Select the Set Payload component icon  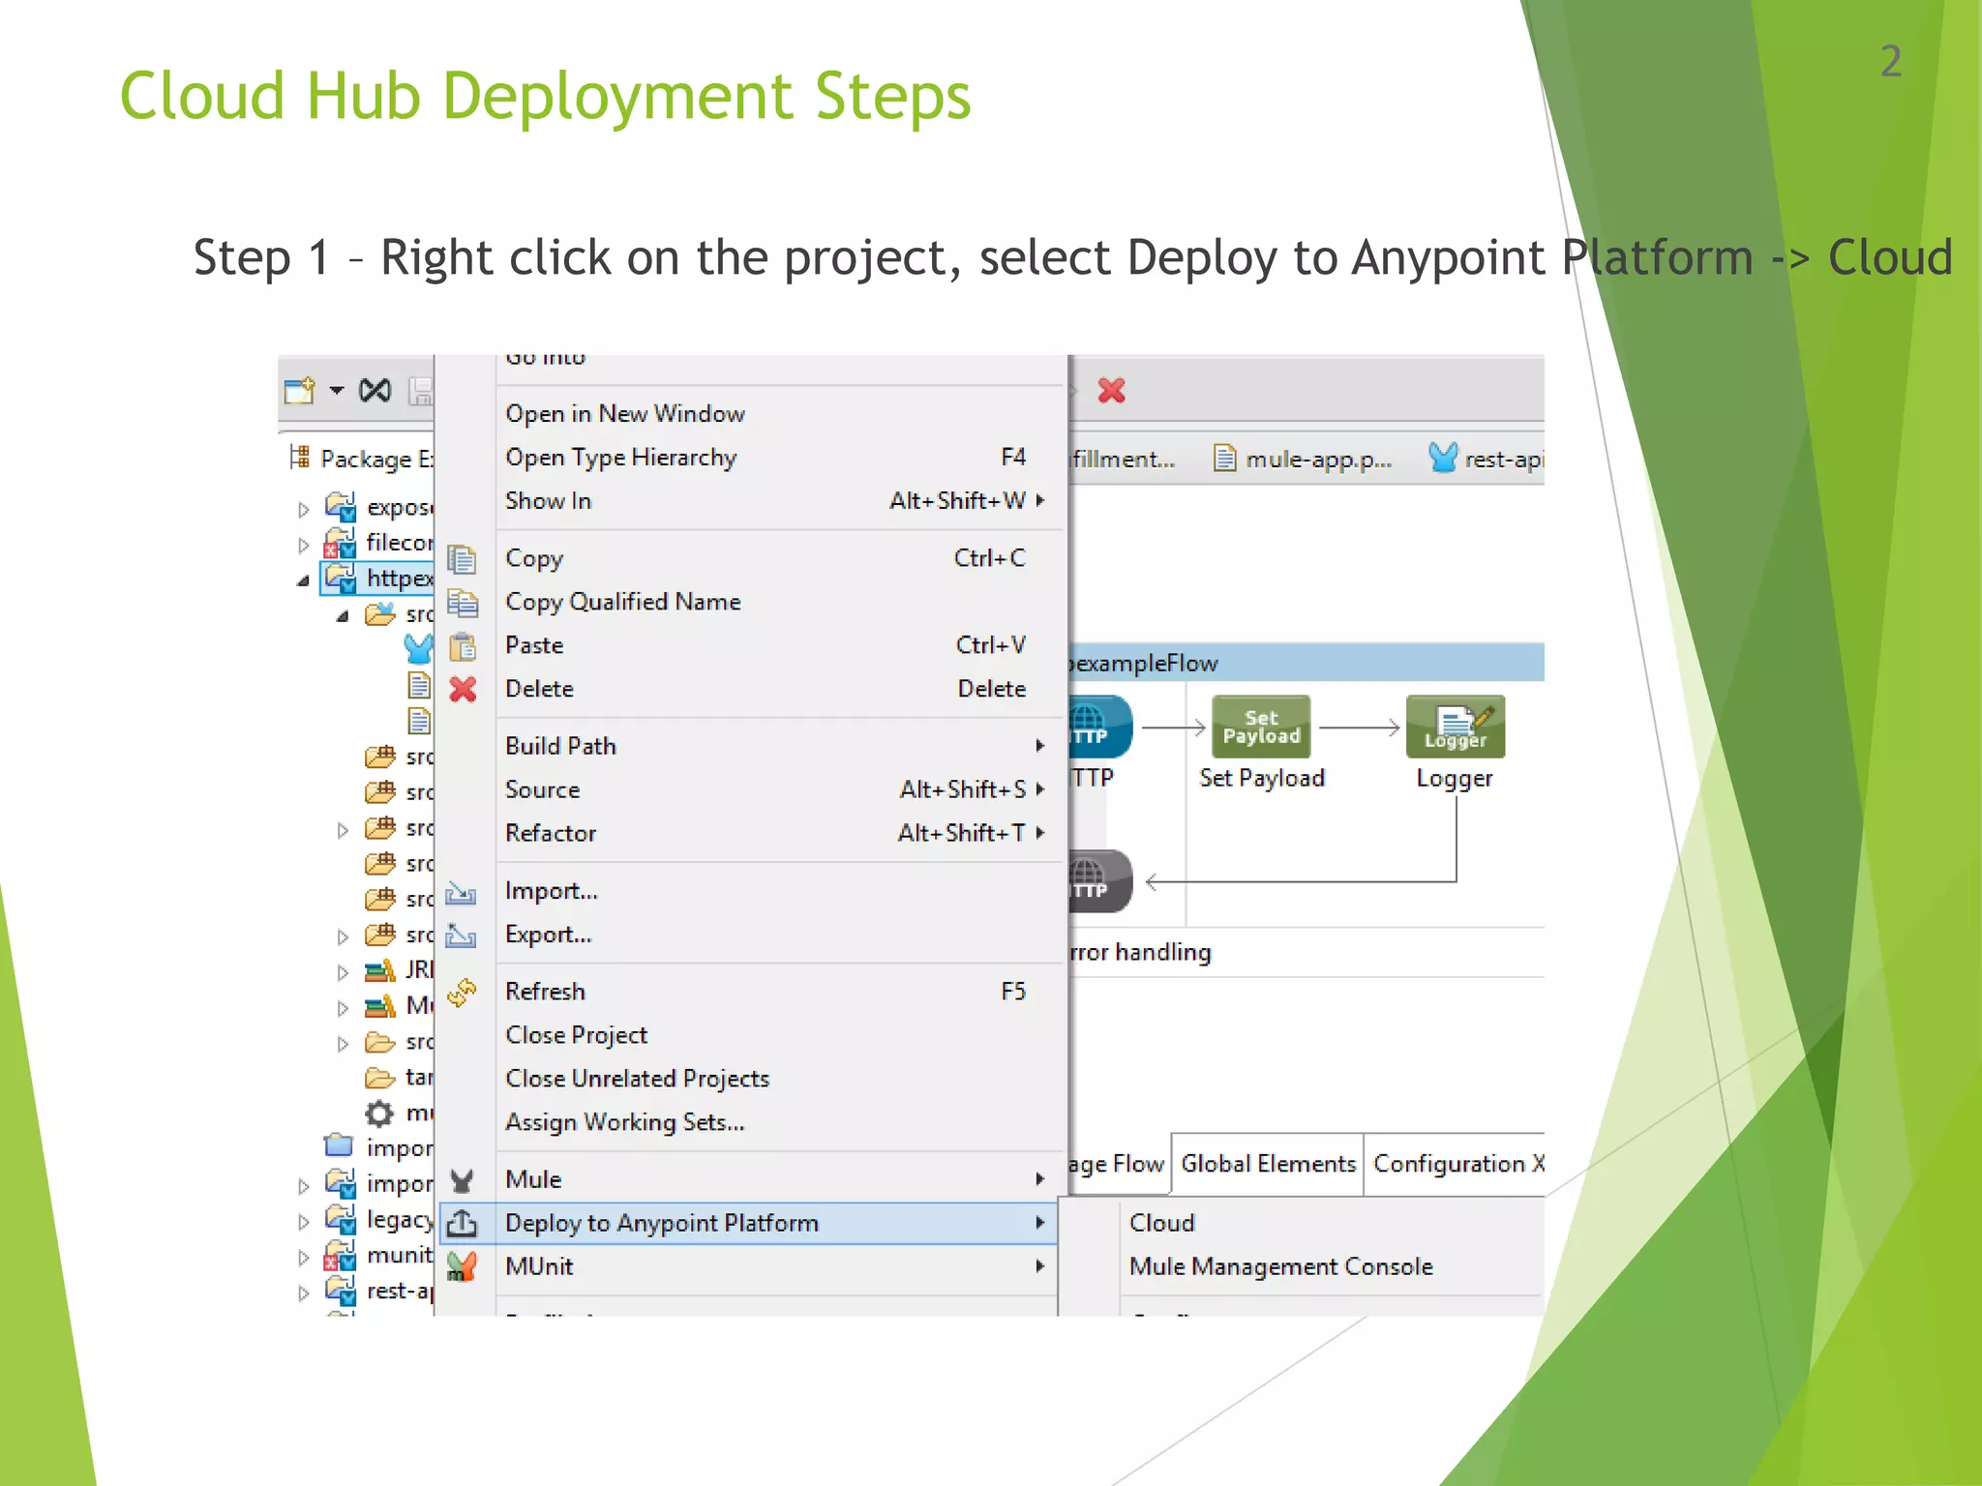1261,727
